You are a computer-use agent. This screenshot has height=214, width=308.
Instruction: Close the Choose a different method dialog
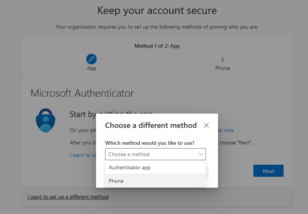pos(206,125)
